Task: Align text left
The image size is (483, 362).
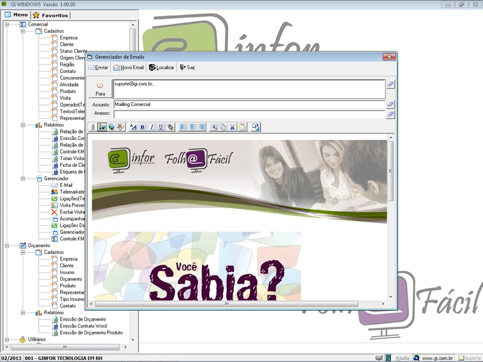Action: coord(183,127)
